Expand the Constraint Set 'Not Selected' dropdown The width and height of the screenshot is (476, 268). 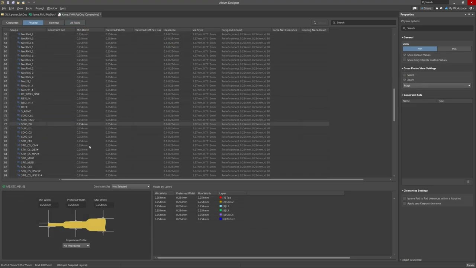coord(131,186)
